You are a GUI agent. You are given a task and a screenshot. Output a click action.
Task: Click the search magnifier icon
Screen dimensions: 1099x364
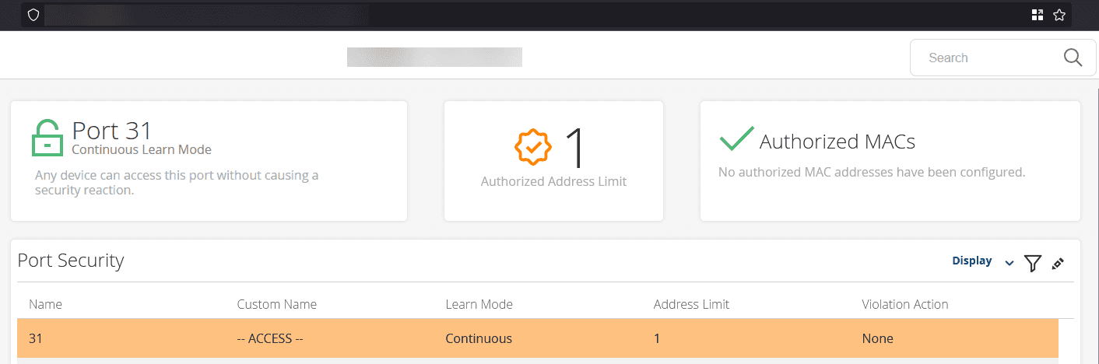(1073, 58)
